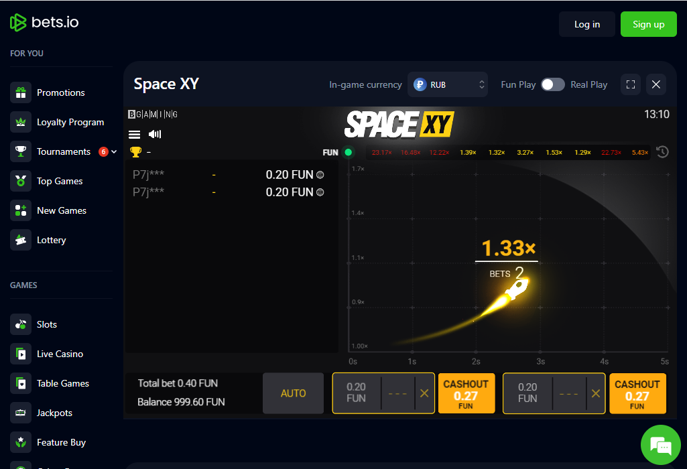The width and height of the screenshot is (687, 469).
Task: Click the Total bet 0.40 FUN text
Action: point(178,383)
